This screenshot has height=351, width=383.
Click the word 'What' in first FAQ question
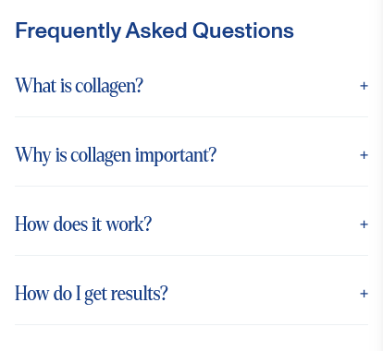coord(36,85)
